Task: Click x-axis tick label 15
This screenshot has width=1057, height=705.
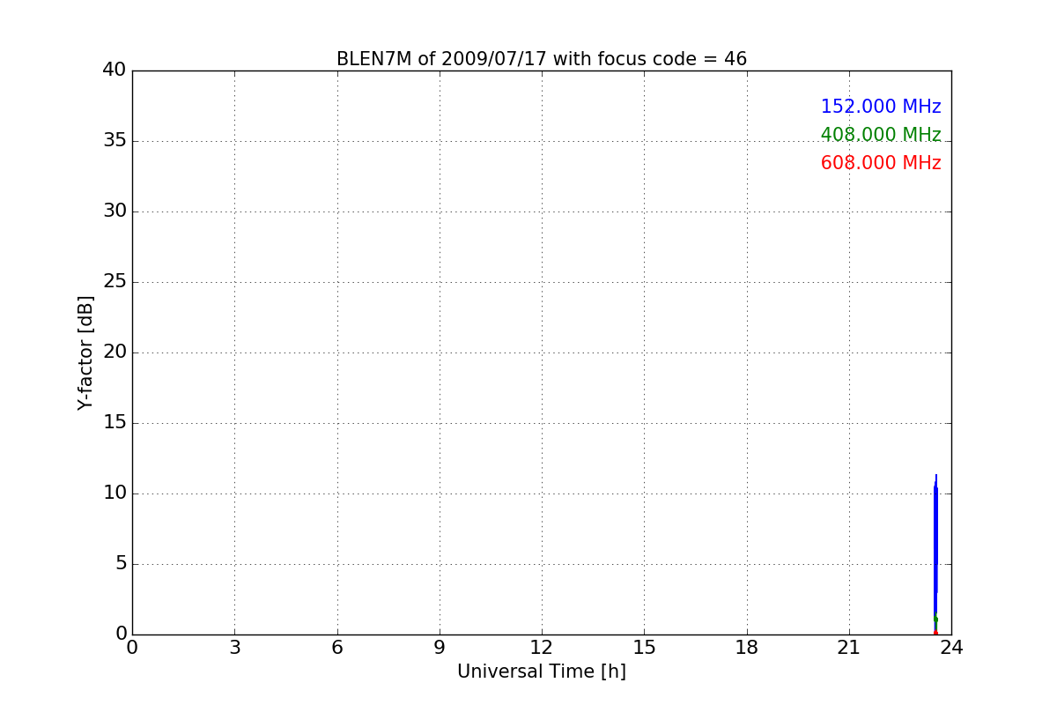Action: (644, 648)
